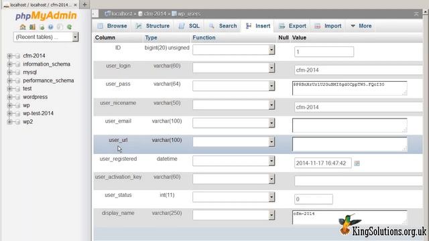Open a new browser tab with plus
The width and height of the screenshot is (429, 241).
pyautogui.click(x=84, y=5)
